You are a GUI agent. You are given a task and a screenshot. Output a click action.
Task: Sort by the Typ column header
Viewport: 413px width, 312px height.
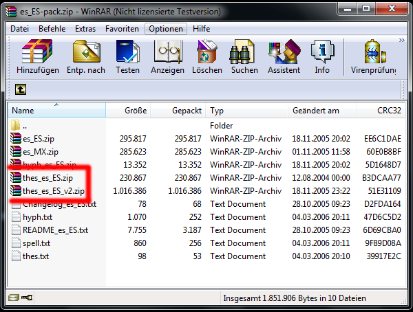(246, 111)
